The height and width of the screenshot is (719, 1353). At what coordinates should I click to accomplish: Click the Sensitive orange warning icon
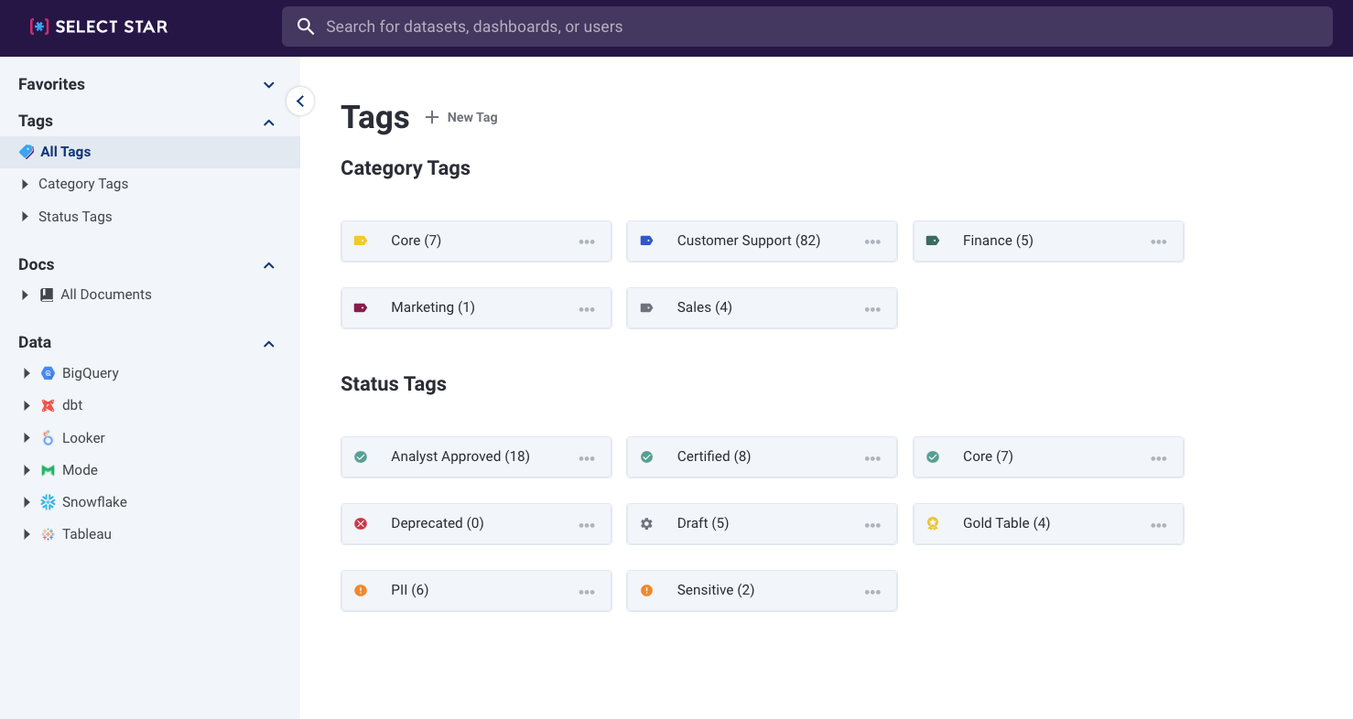646,590
